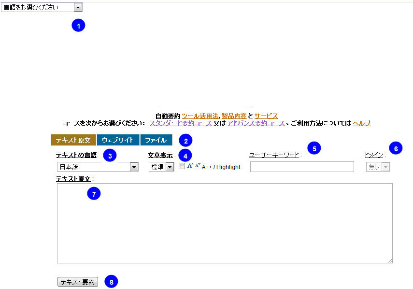The width and height of the screenshot is (413, 289).
Task: Click the テキスト要約 button
Action: click(78, 282)
